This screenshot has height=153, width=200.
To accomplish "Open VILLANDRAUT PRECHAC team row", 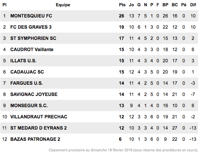I will pyautogui.click(x=99, y=117).
